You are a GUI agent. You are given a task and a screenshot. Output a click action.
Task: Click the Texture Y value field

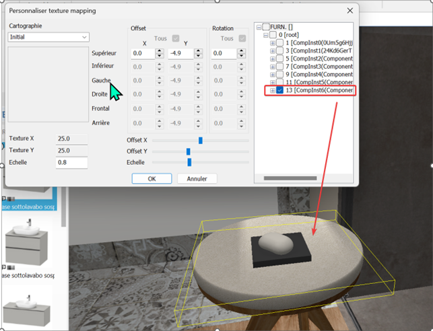tap(71, 151)
